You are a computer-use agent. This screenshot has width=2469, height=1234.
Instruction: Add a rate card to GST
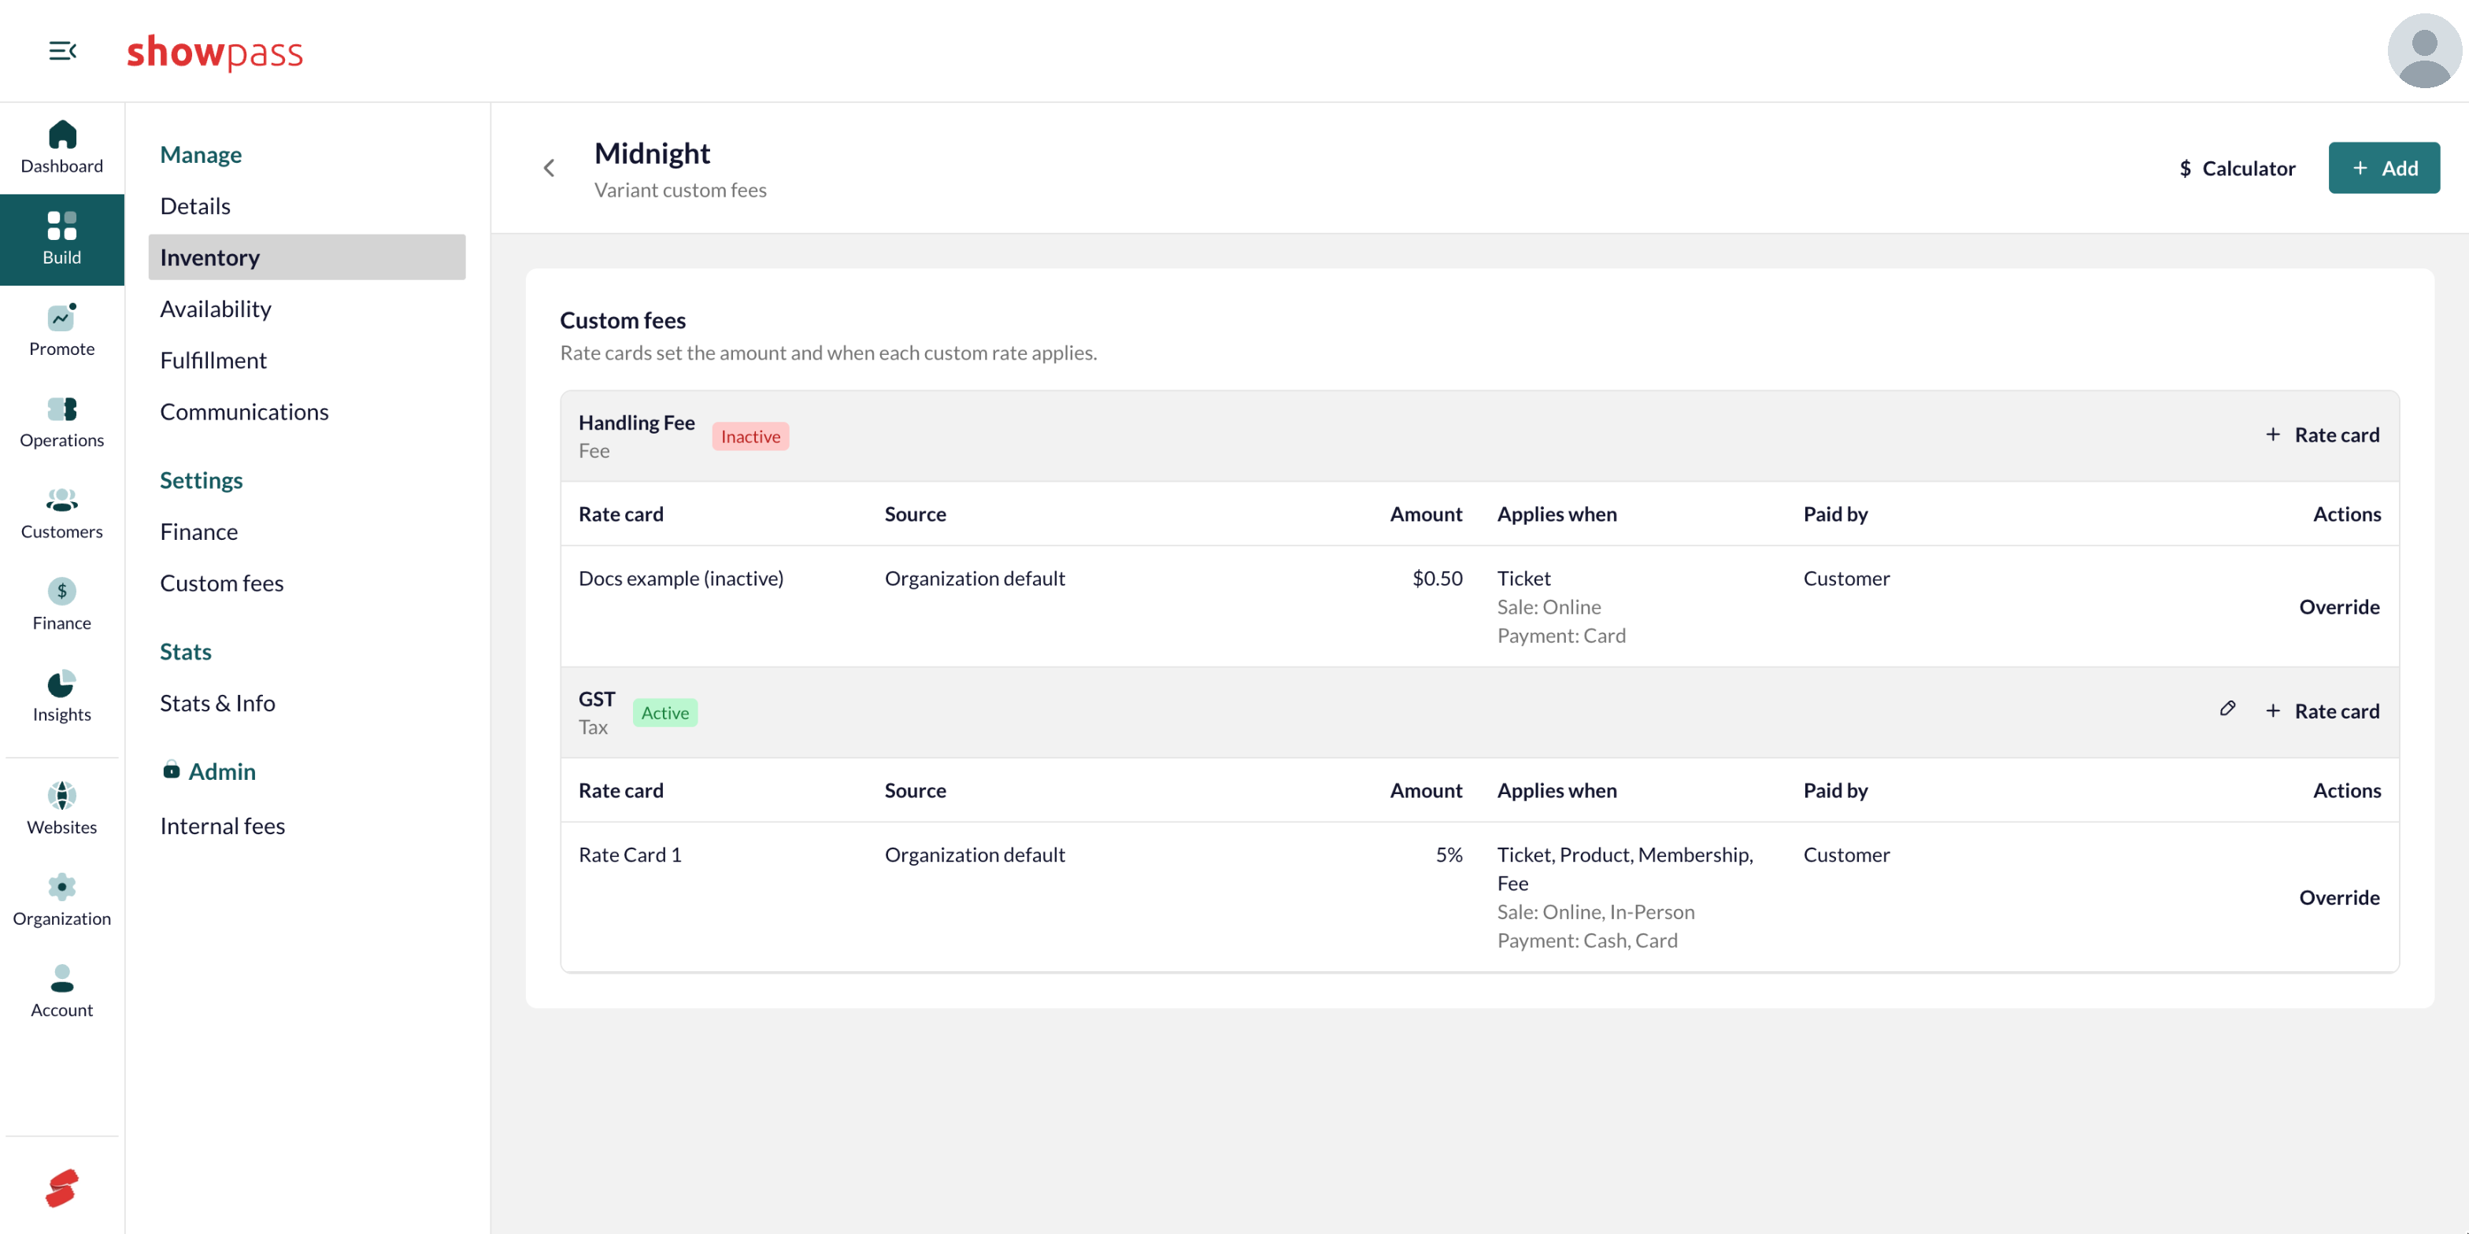(2323, 711)
